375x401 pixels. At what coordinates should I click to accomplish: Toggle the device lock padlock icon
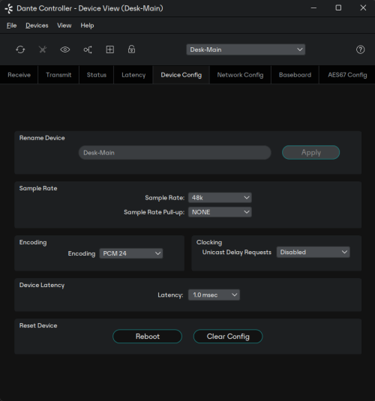click(x=131, y=49)
